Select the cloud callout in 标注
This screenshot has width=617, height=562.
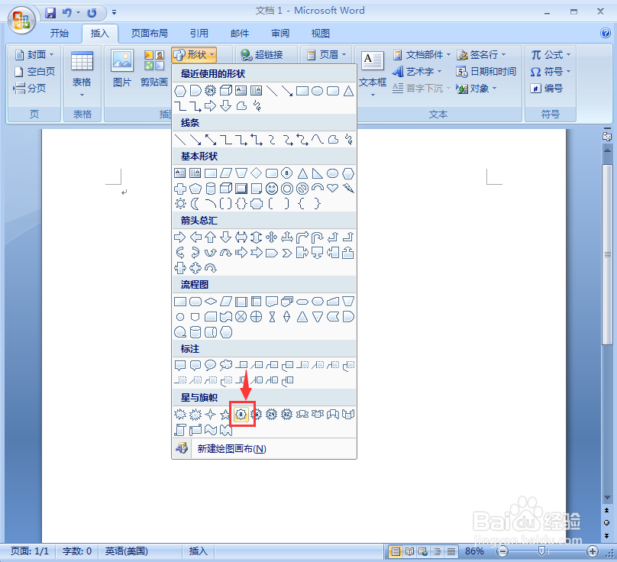[x=226, y=365]
